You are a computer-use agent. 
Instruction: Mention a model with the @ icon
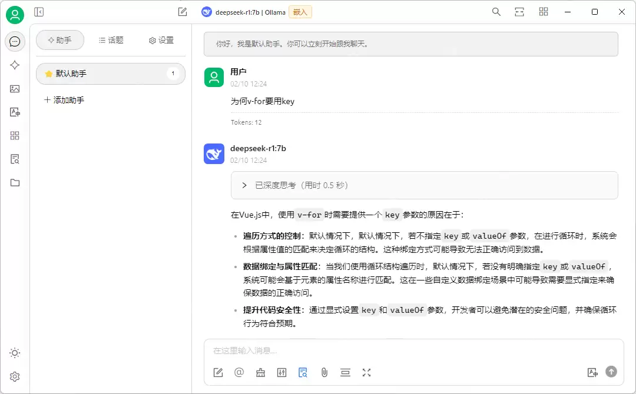239,372
